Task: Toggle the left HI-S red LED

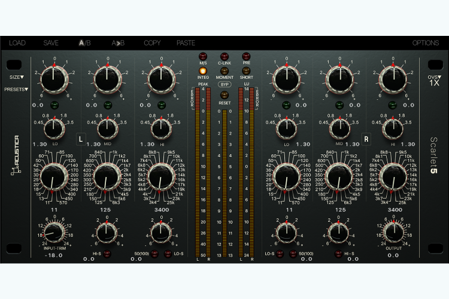Action: point(107,254)
